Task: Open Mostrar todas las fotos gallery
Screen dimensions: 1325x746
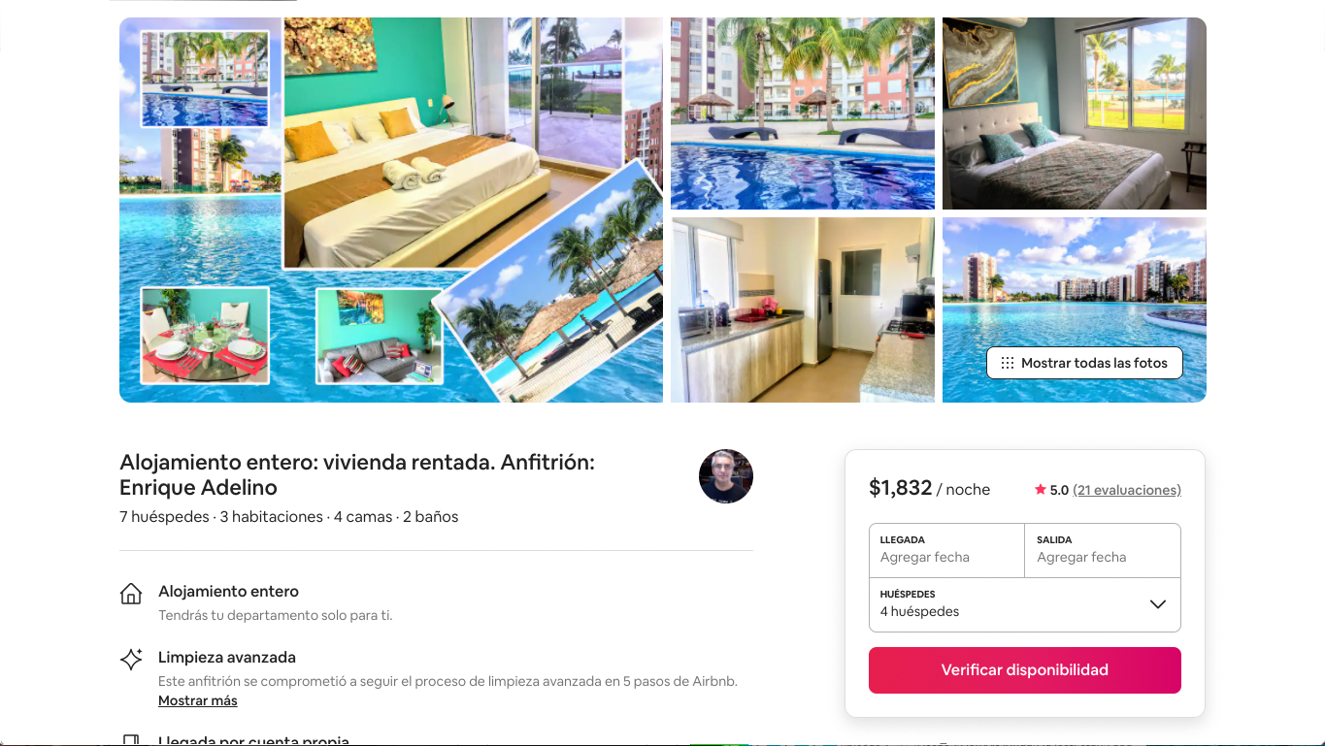Action: (1084, 363)
